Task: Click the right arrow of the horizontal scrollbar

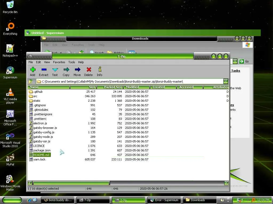Action: (x=227, y=183)
